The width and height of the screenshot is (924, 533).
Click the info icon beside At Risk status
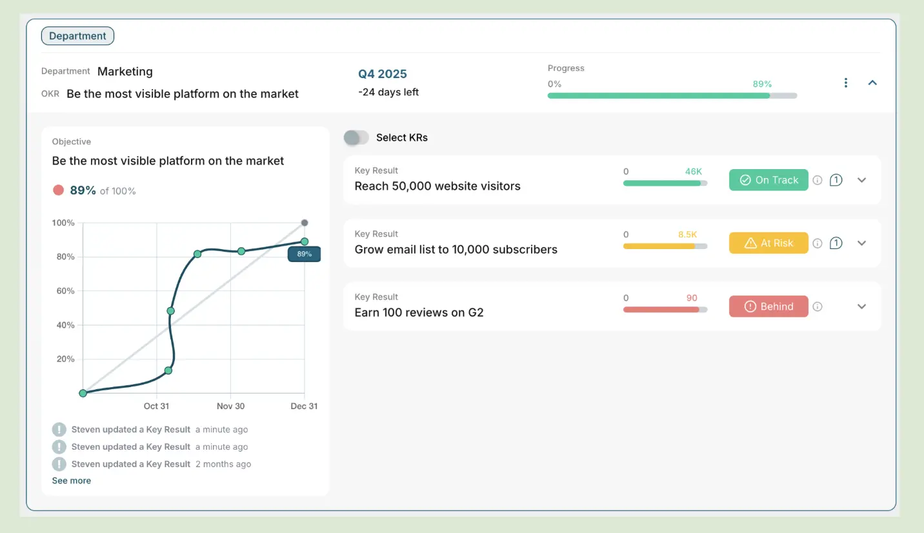817,243
